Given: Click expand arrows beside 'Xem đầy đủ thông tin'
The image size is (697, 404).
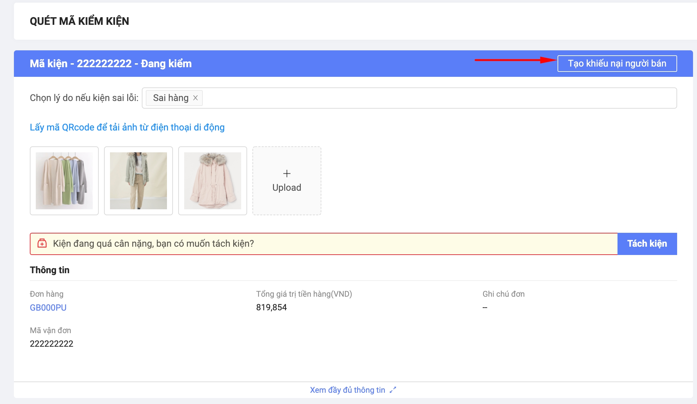Looking at the screenshot, I should point(393,390).
